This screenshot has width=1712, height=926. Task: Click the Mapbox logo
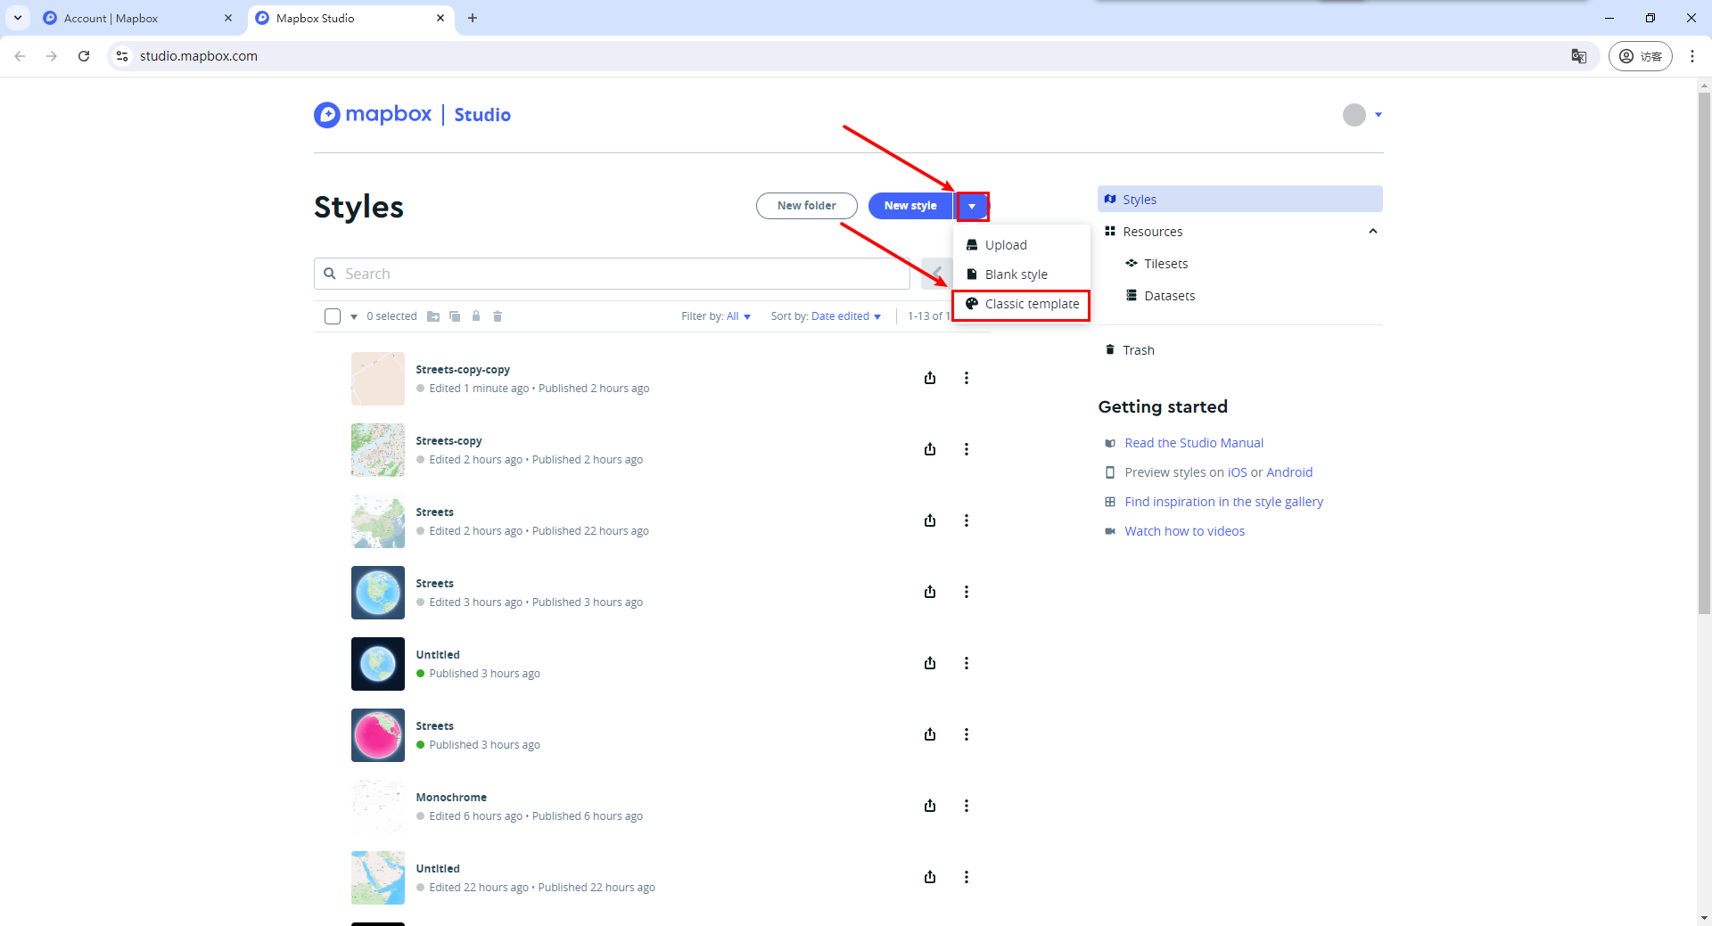[373, 115]
